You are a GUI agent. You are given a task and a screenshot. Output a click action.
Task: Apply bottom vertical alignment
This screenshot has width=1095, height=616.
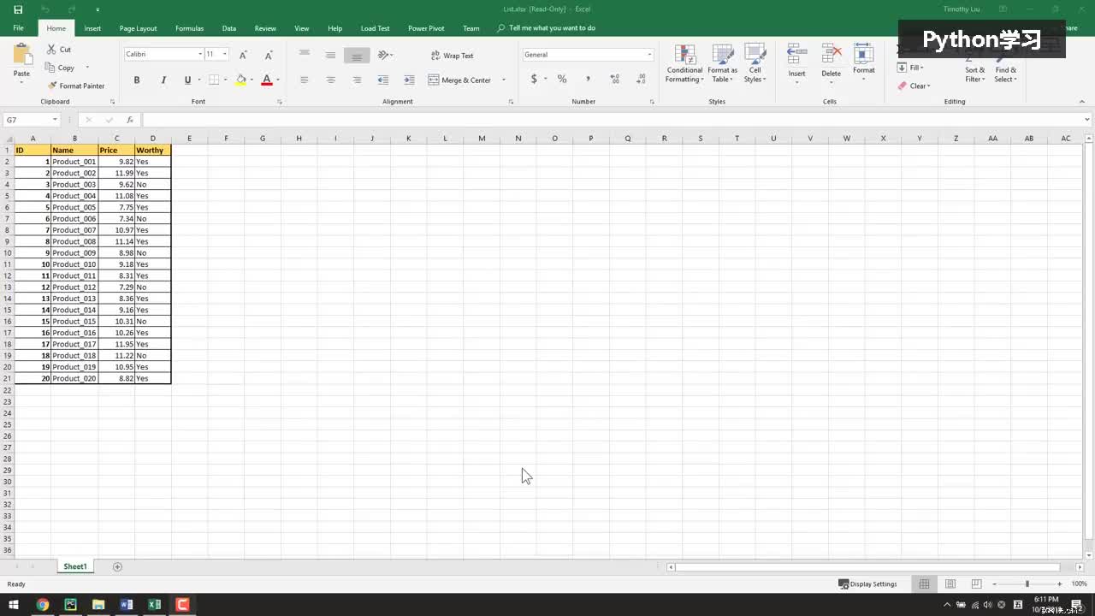pyautogui.click(x=357, y=55)
